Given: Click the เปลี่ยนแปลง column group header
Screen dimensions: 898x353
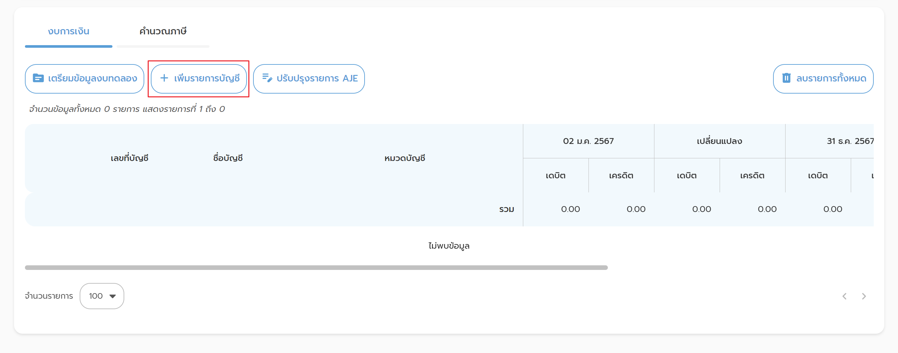Looking at the screenshot, I should tap(719, 141).
